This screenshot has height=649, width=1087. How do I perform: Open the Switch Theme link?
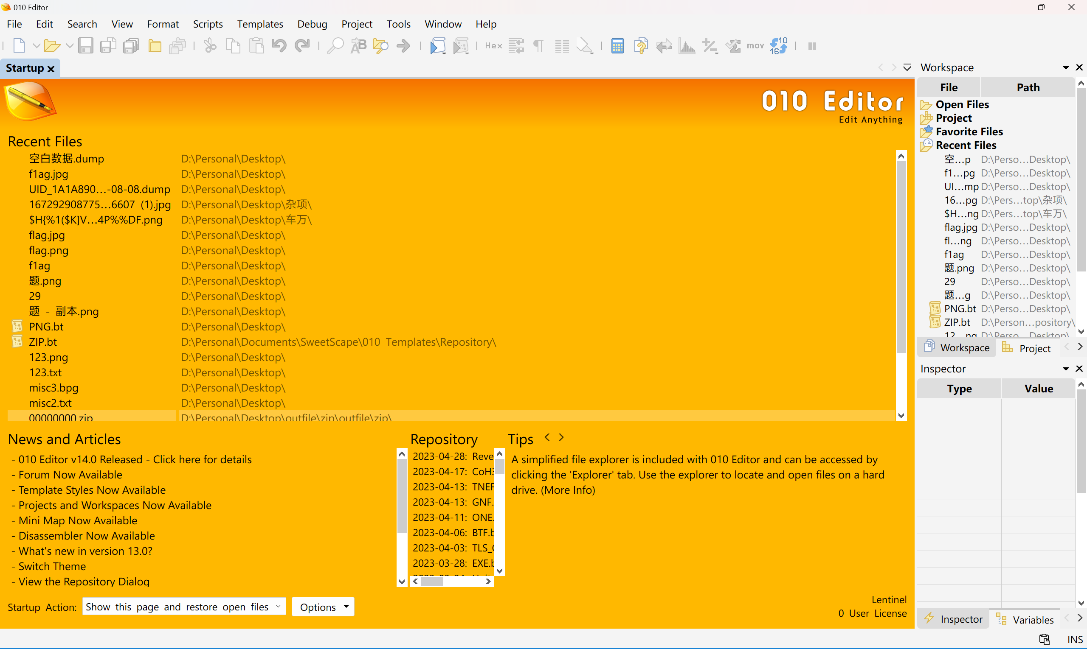tap(52, 566)
